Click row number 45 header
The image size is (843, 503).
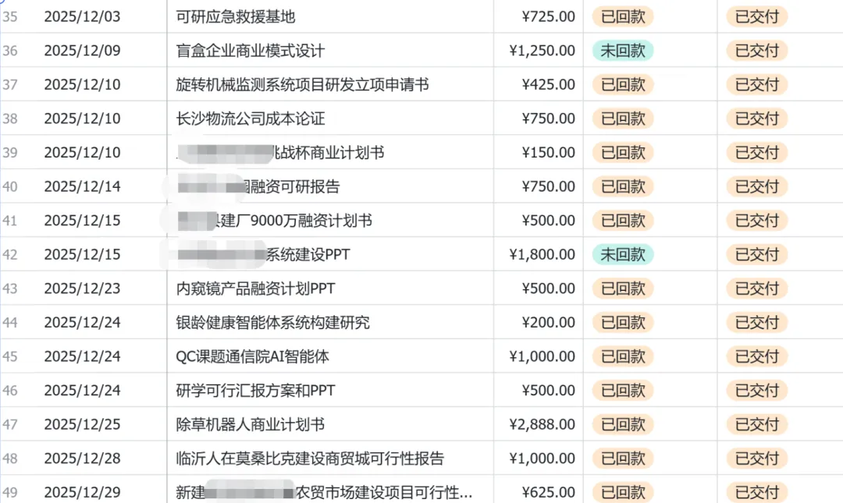coord(10,356)
